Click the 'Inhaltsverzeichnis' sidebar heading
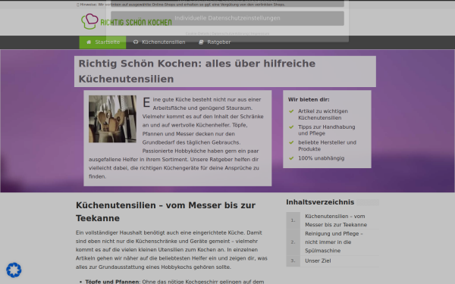Viewport: 455px width, 284px height. (x=320, y=202)
